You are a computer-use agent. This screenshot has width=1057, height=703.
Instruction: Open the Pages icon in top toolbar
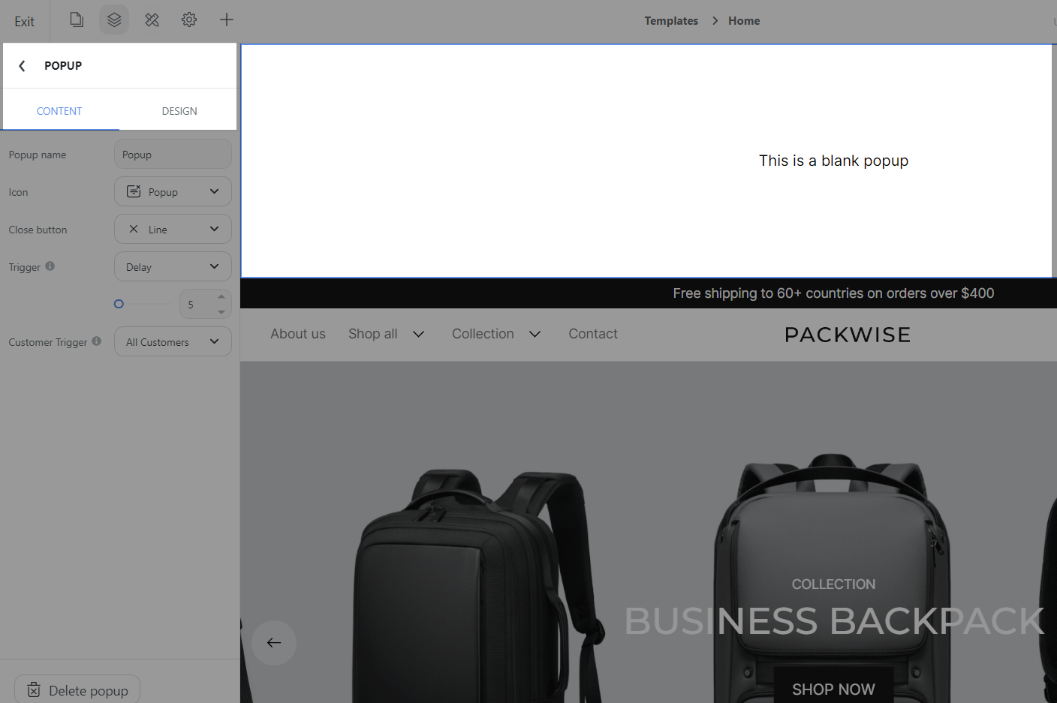[x=77, y=20]
